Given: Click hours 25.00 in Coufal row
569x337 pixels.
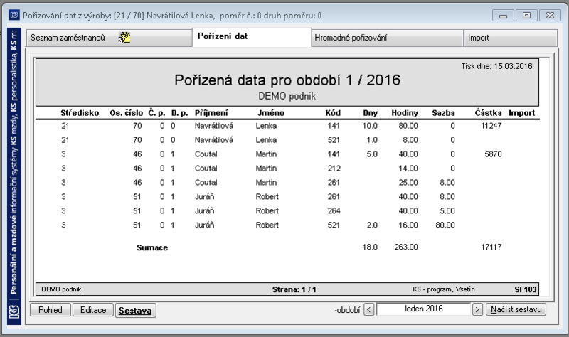Looking at the screenshot, I should click(x=408, y=183).
